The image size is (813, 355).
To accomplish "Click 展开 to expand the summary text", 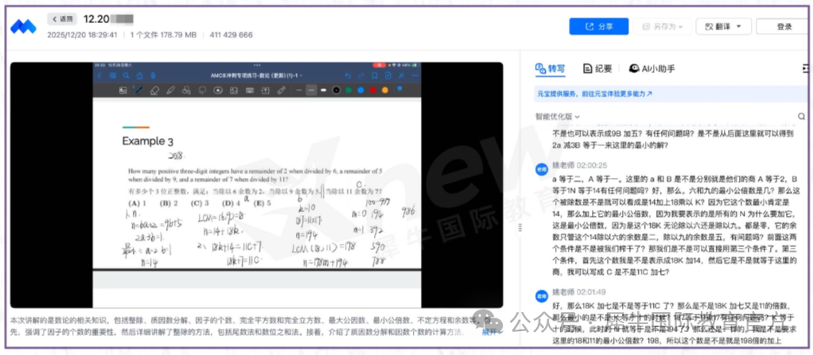I will [x=492, y=332].
